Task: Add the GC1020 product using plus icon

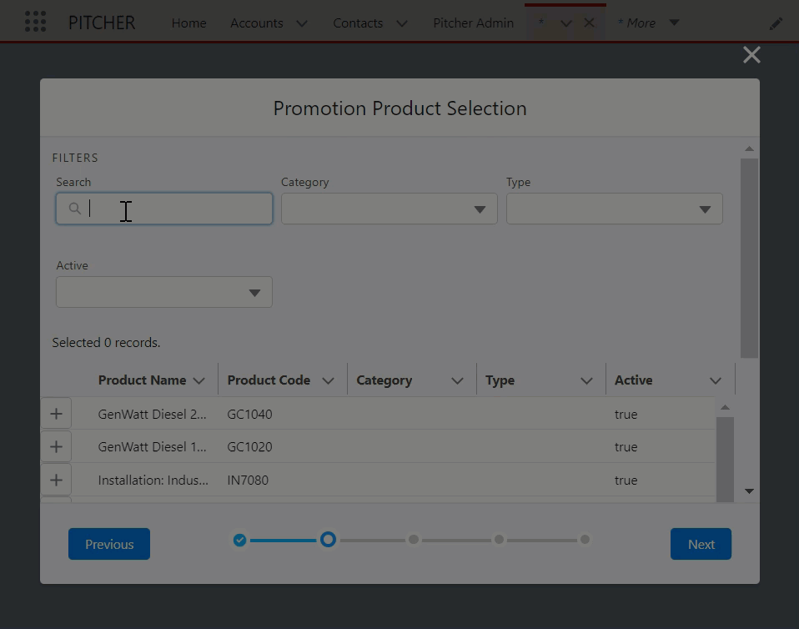Action: (x=56, y=447)
